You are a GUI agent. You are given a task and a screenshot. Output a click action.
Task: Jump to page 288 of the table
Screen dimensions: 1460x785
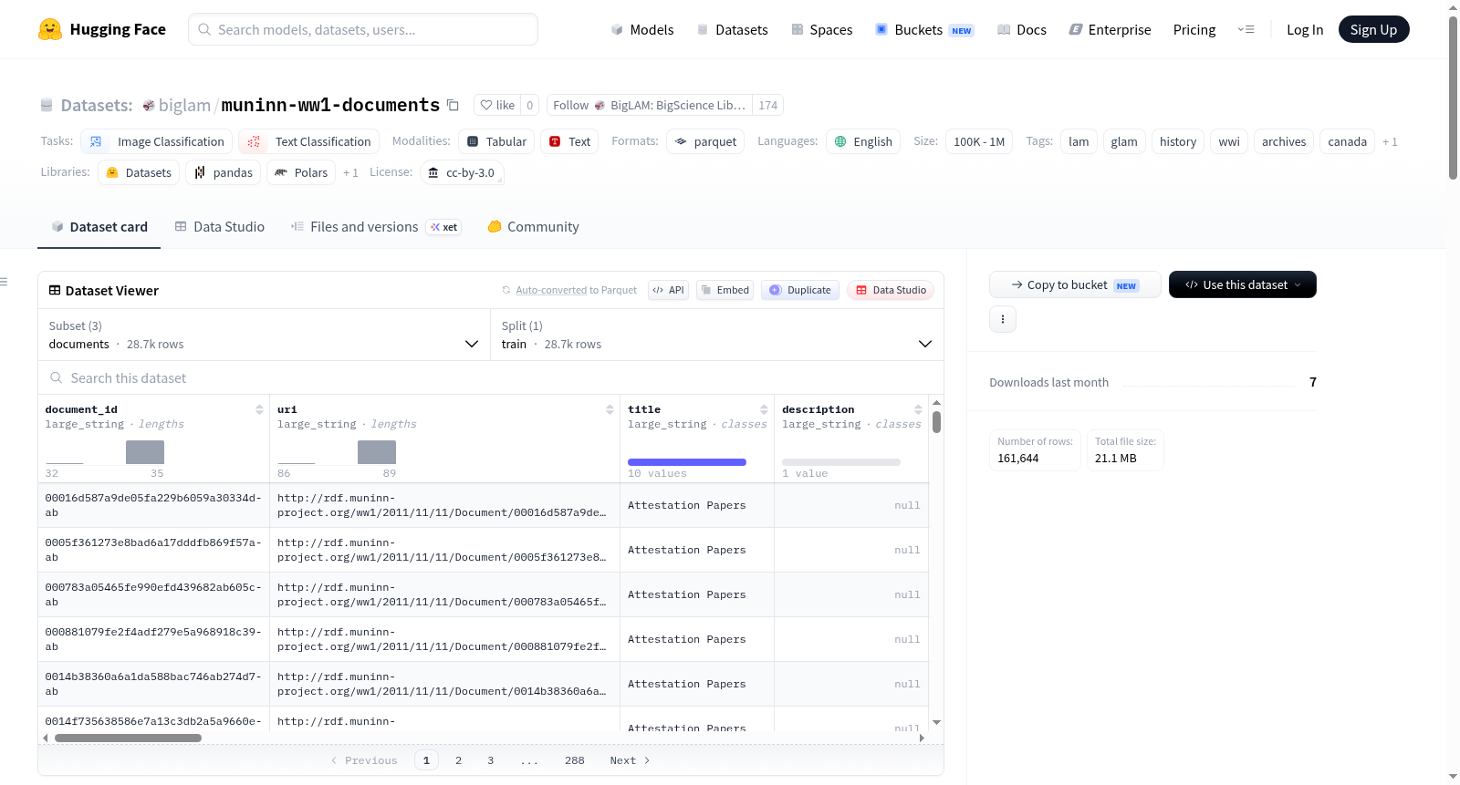pos(574,760)
